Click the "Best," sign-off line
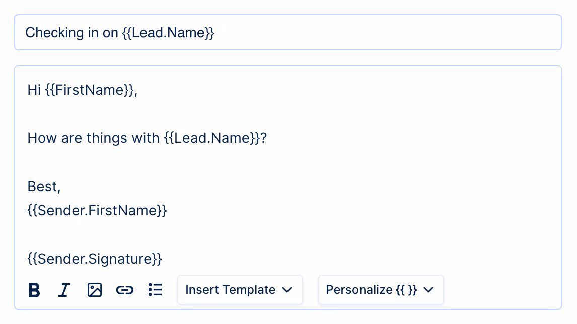The width and height of the screenshot is (577, 324). click(44, 187)
